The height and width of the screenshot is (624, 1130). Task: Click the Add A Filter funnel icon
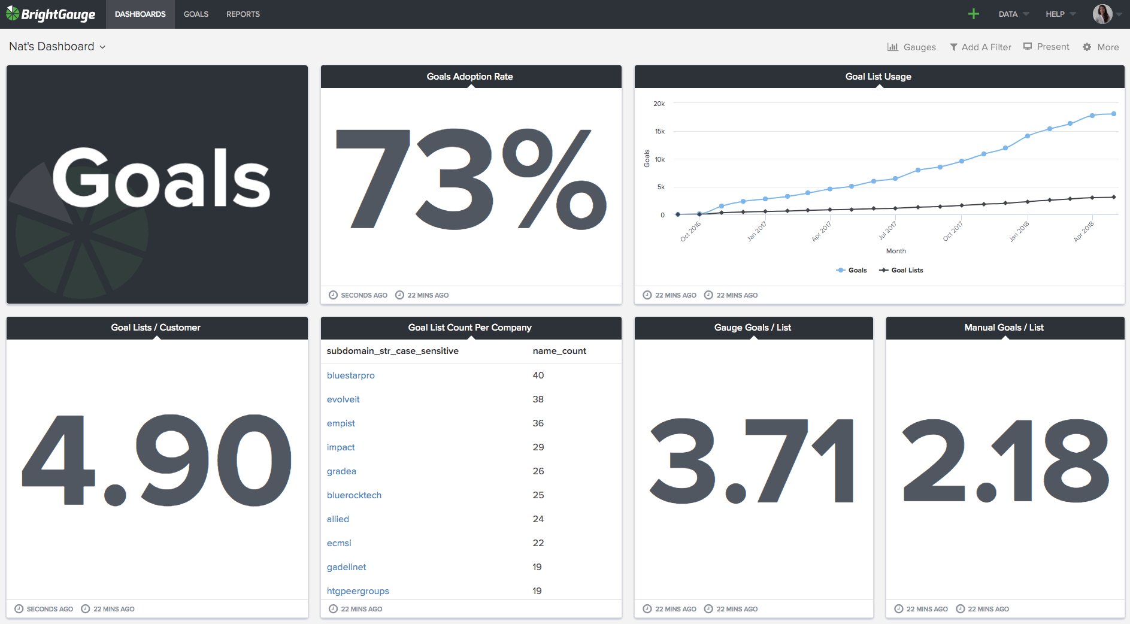954,47
